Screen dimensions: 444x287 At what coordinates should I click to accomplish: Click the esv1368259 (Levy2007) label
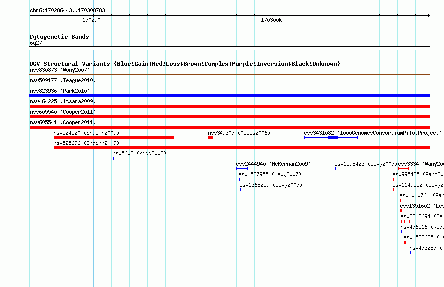(x=271, y=185)
